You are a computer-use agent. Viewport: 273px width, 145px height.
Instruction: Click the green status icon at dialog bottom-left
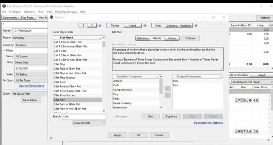(x=51, y=138)
